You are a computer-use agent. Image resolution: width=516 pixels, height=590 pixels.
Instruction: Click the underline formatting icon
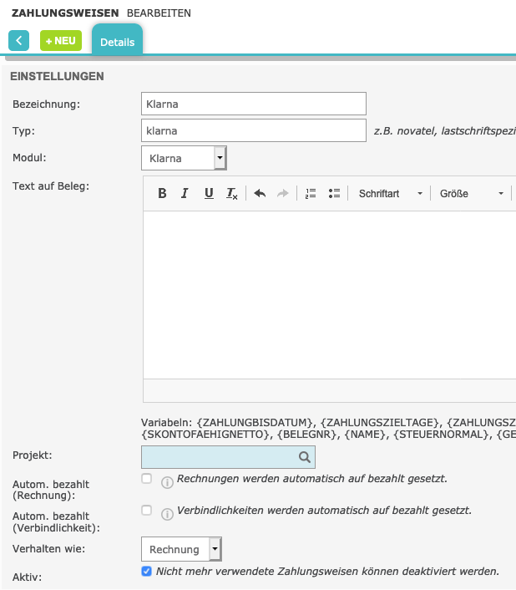click(209, 193)
